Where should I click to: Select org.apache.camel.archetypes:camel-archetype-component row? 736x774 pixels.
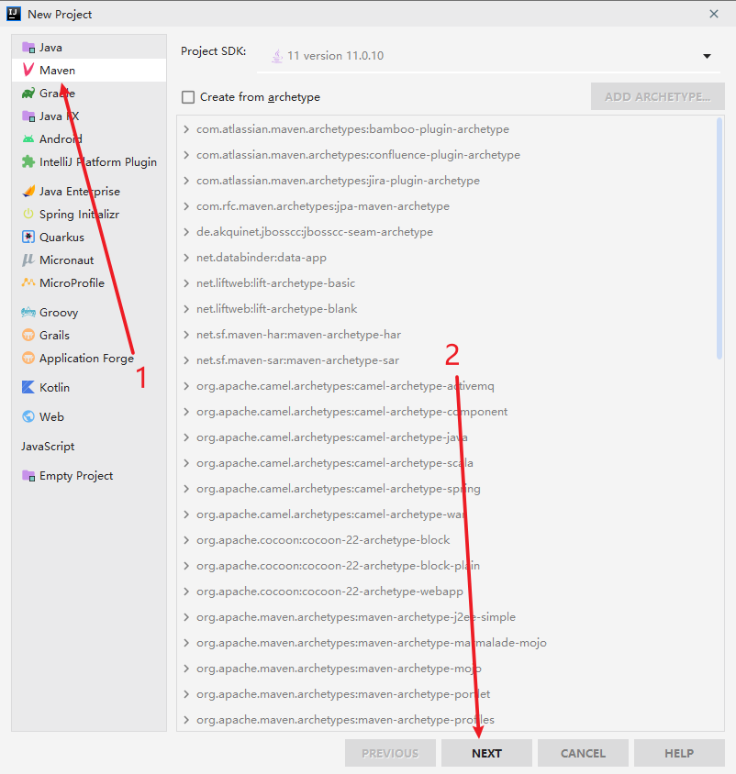[450, 412]
